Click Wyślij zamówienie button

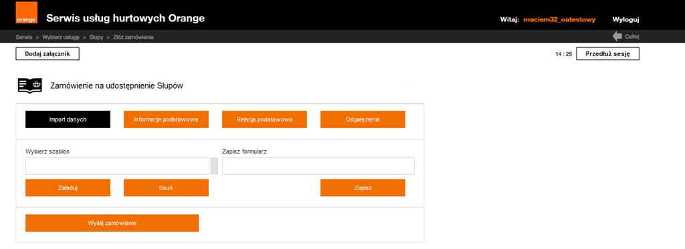112,223
